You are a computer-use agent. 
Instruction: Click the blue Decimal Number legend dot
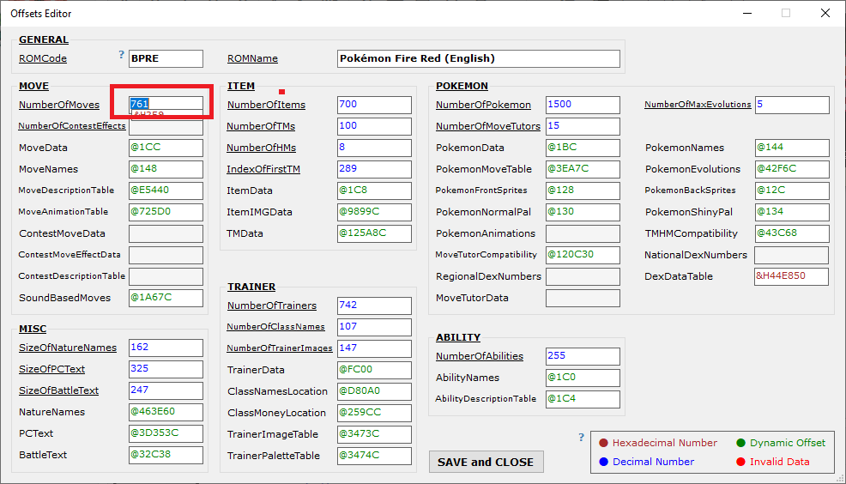click(603, 462)
